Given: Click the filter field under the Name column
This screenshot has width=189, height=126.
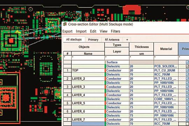Looking at the screenshot, I should [x=88, y=58].
